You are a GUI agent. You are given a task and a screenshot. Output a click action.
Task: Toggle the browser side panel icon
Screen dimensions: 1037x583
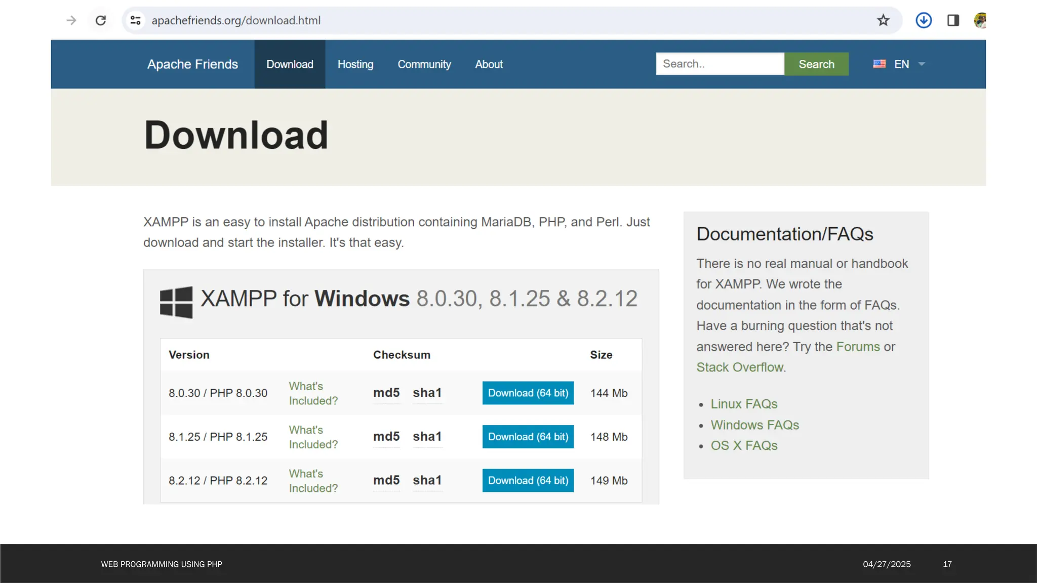pos(953,20)
